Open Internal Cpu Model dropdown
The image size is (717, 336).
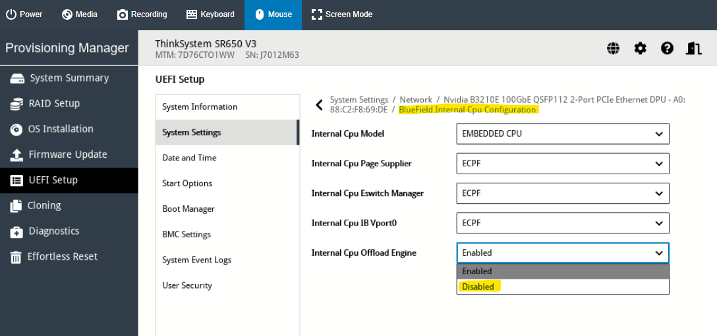point(563,133)
